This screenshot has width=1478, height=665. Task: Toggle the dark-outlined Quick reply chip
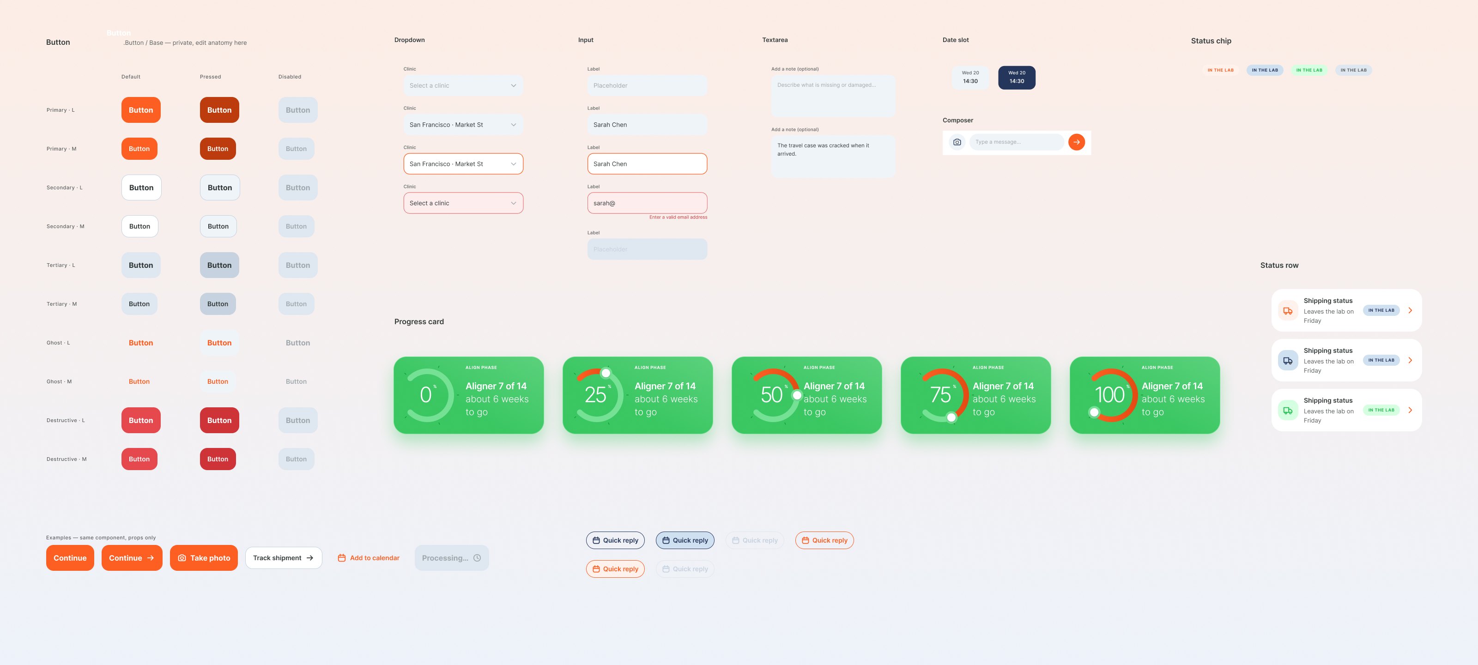pyautogui.click(x=615, y=540)
